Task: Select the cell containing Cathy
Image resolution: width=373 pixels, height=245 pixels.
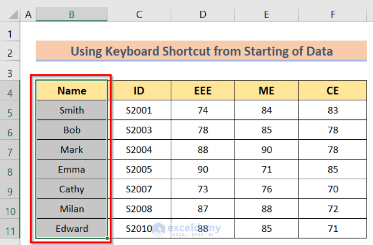Action: [x=71, y=189]
